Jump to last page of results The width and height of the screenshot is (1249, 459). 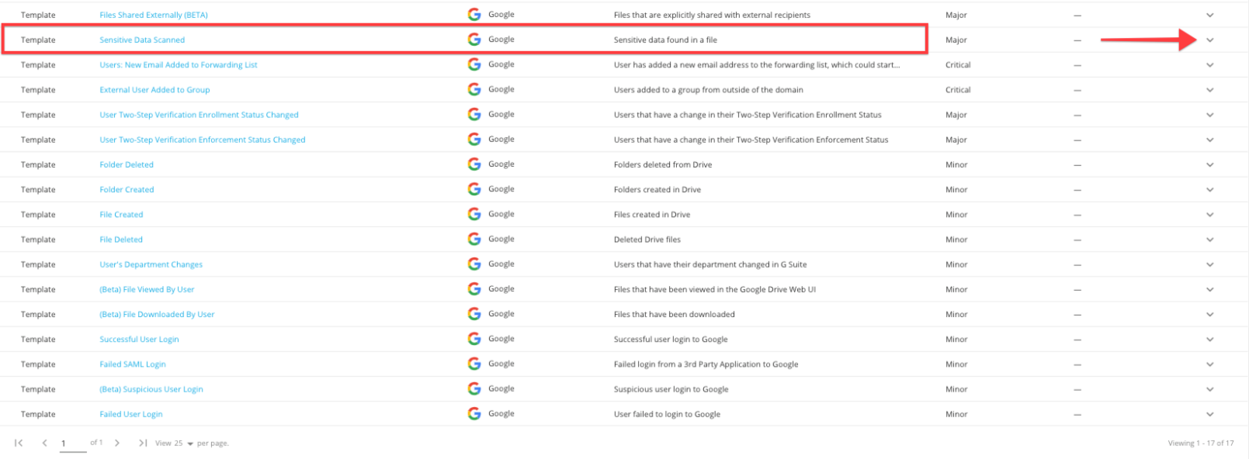pyautogui.click(x=142, y=443)
